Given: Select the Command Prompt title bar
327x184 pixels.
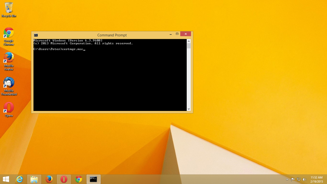Looking at the screenshot, I should click(x=112, y=35).
